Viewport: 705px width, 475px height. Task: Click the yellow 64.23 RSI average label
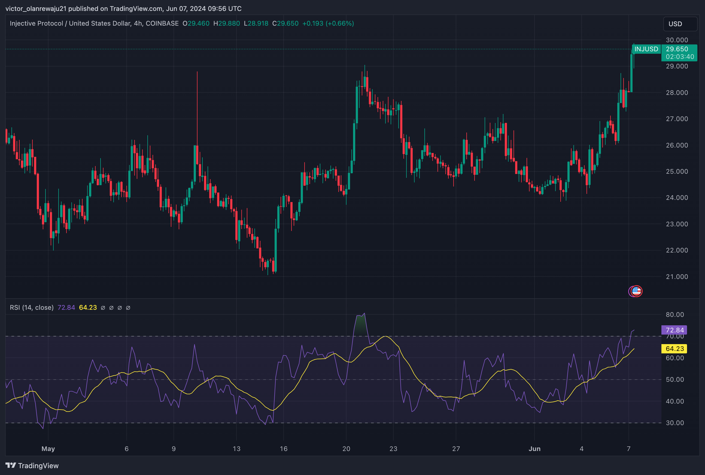point(674,349)
